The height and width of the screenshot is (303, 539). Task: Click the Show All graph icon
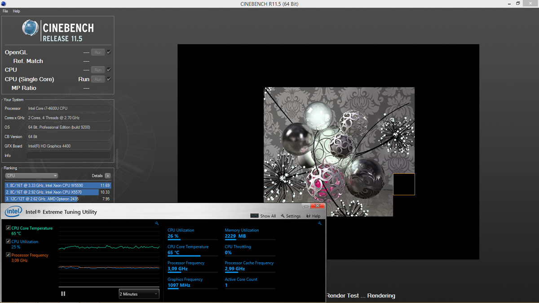tap(254, 216)
